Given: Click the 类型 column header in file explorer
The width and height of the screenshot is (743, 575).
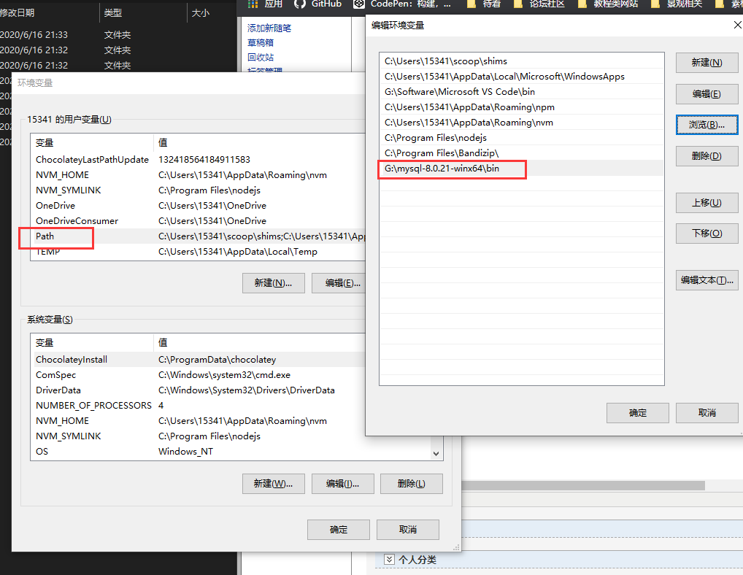Looking at the screenshot, I should [143, 13].
